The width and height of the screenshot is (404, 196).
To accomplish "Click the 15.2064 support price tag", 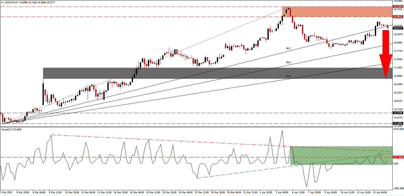I will coord(398,124).
